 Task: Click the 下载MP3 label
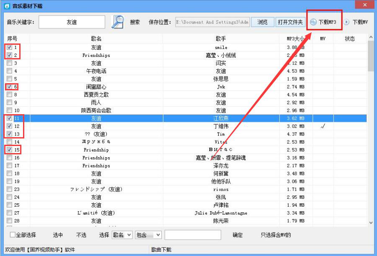point(327,22)
